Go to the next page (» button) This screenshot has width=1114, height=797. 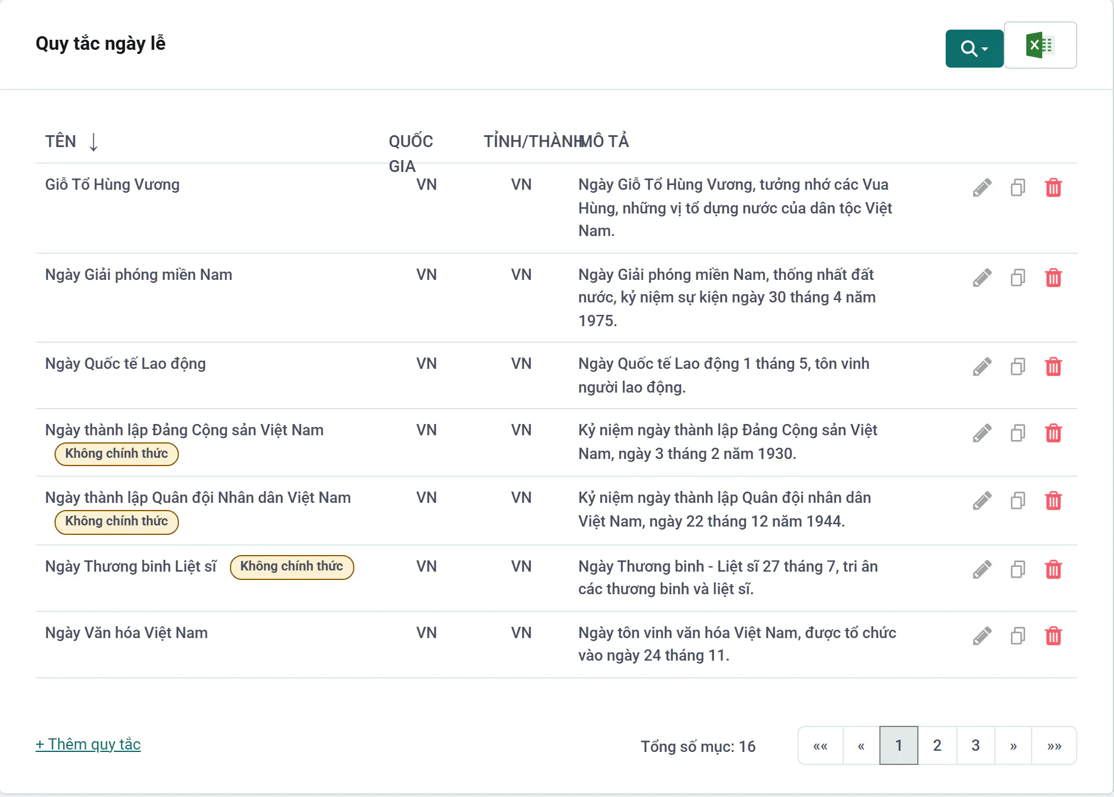1013,745
